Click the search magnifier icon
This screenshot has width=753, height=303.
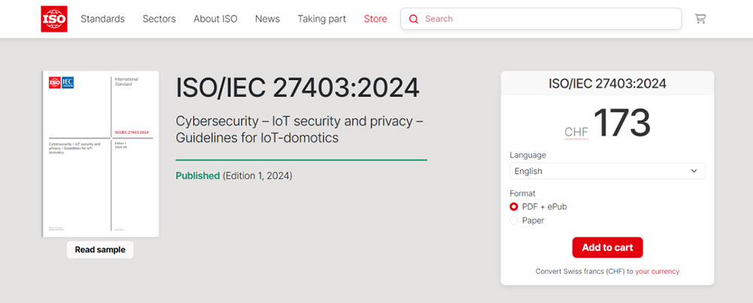coord(413,19)
